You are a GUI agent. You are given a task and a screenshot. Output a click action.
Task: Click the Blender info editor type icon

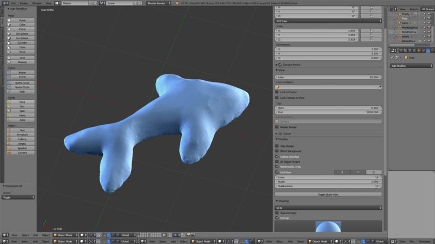click(x=5, y=3)
